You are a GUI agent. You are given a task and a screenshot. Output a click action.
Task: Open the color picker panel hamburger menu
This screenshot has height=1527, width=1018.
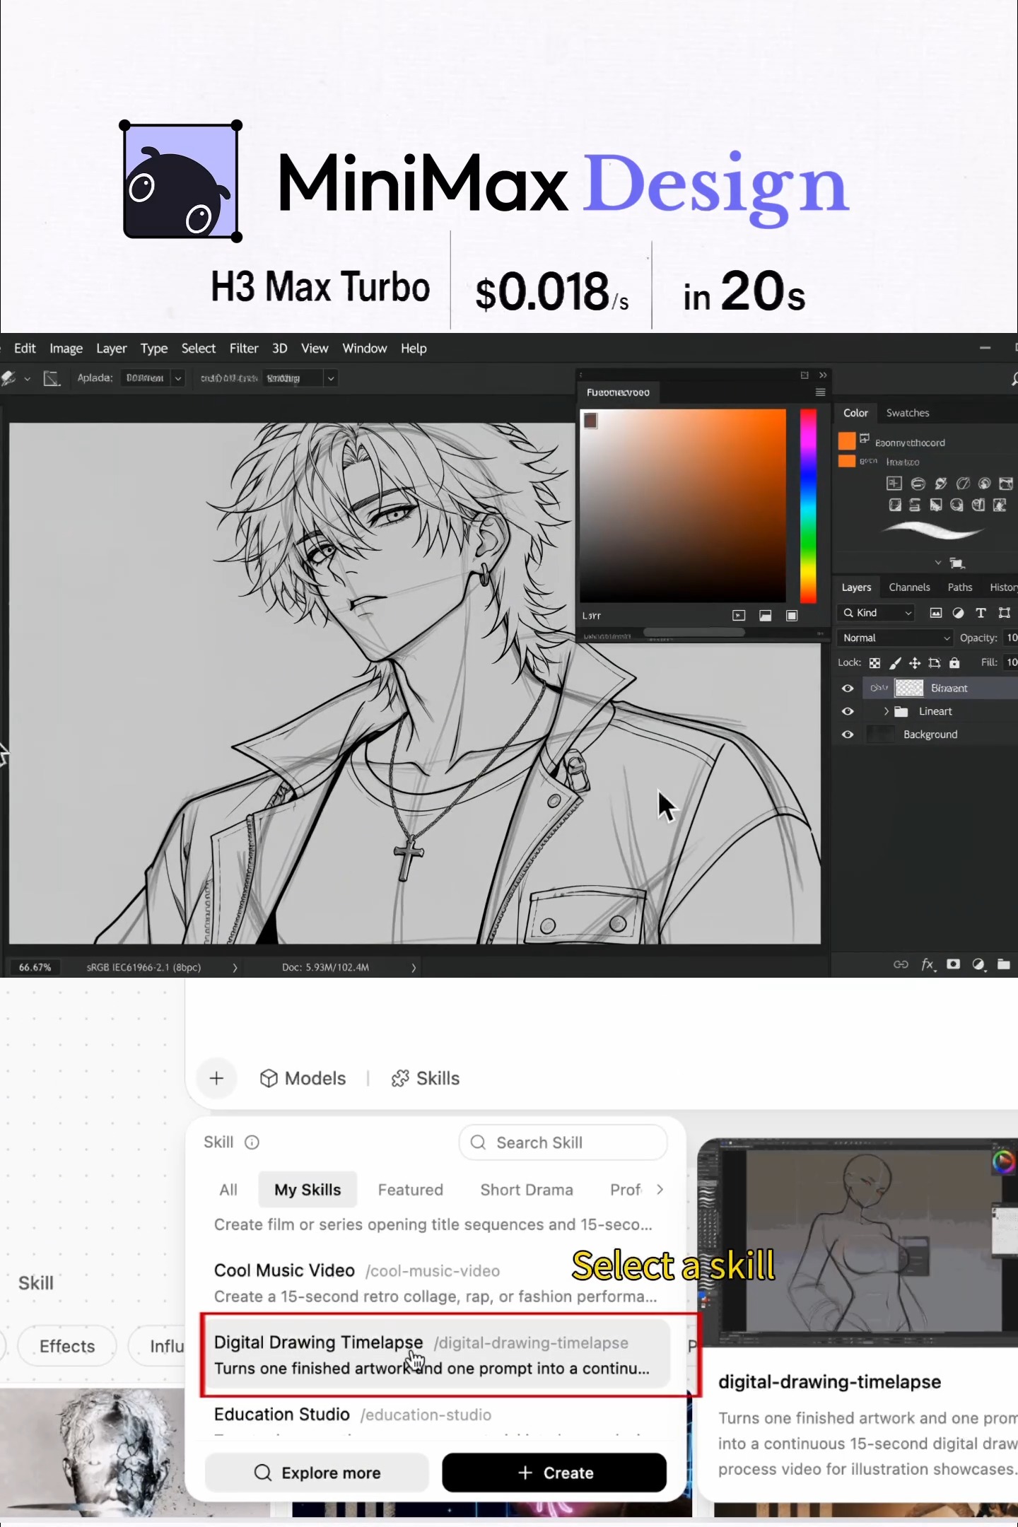[x=821, y=392]
